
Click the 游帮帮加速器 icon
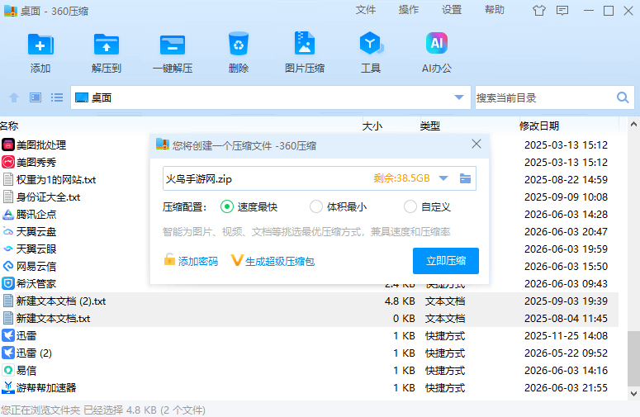click(8, 387)
